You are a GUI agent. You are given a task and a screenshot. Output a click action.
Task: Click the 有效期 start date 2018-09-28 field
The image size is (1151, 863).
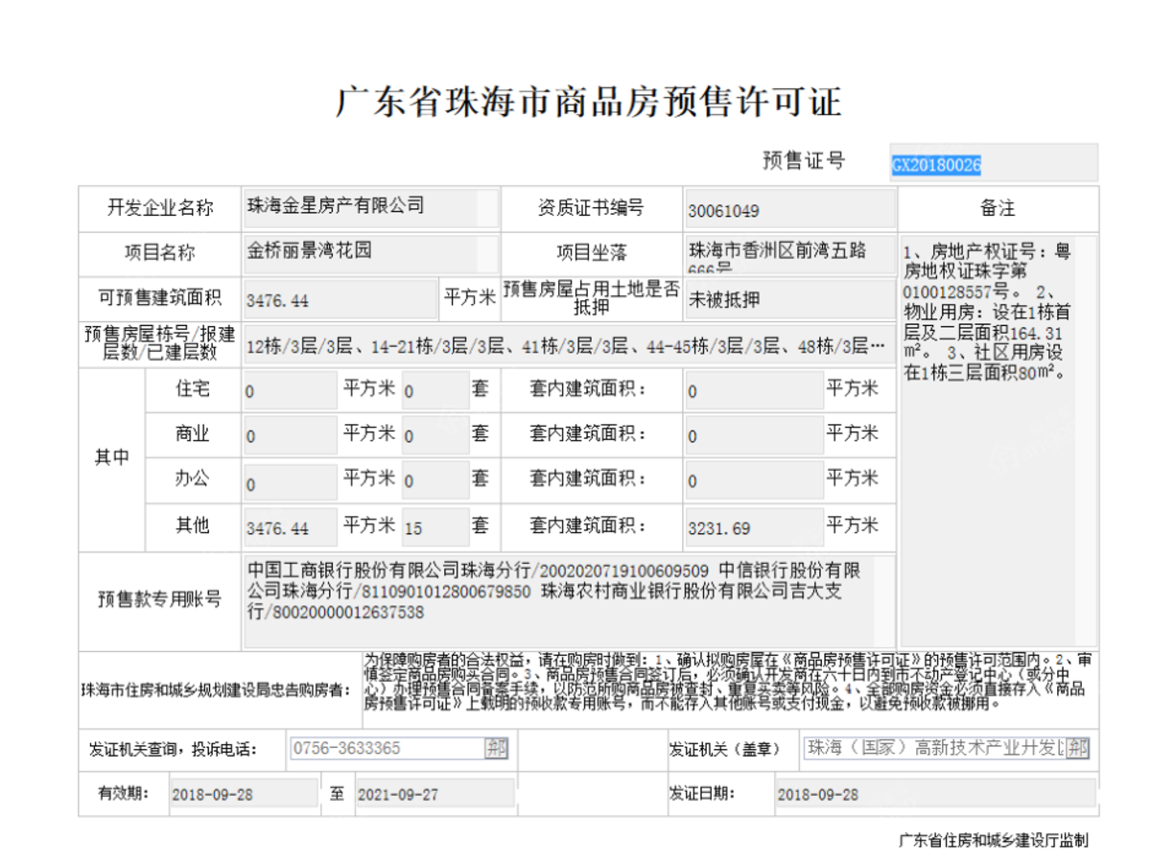[242, 795]
